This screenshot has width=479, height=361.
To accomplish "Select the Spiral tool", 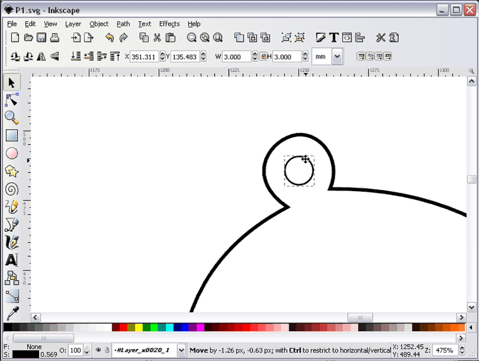I will (x=12, y=189).
